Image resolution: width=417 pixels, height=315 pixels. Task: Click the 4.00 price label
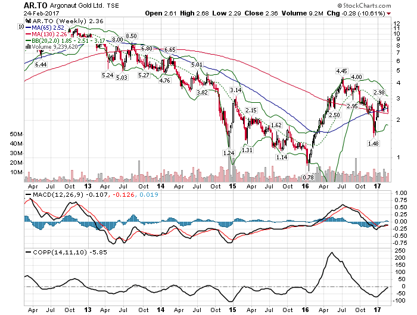pyautogui.click(x=356, y=77)
